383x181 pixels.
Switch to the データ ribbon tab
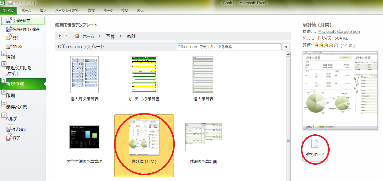coord(108,10)
